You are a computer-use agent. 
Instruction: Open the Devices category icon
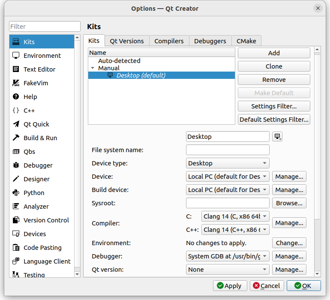tap(16, 234)
